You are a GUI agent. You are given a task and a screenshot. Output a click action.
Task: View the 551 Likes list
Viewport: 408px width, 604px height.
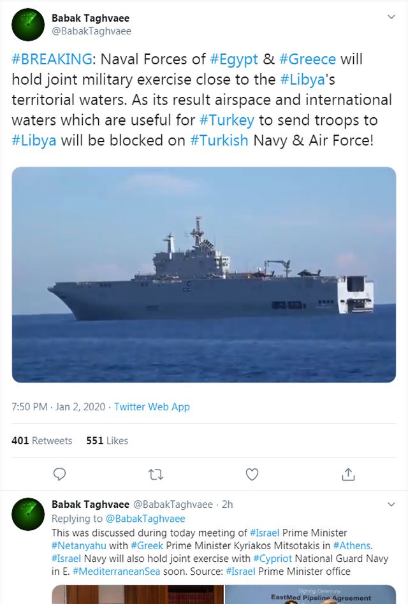coord(107,440)
